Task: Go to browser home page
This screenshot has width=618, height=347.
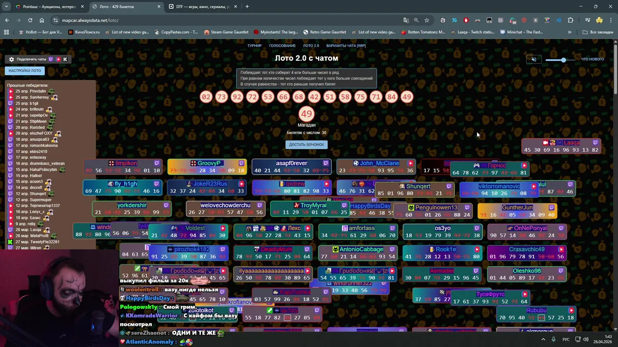Action: pyautogui.click(x=42, y=20)
